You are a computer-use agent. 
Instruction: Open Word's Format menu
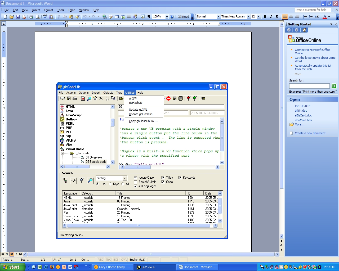[48, 10]
